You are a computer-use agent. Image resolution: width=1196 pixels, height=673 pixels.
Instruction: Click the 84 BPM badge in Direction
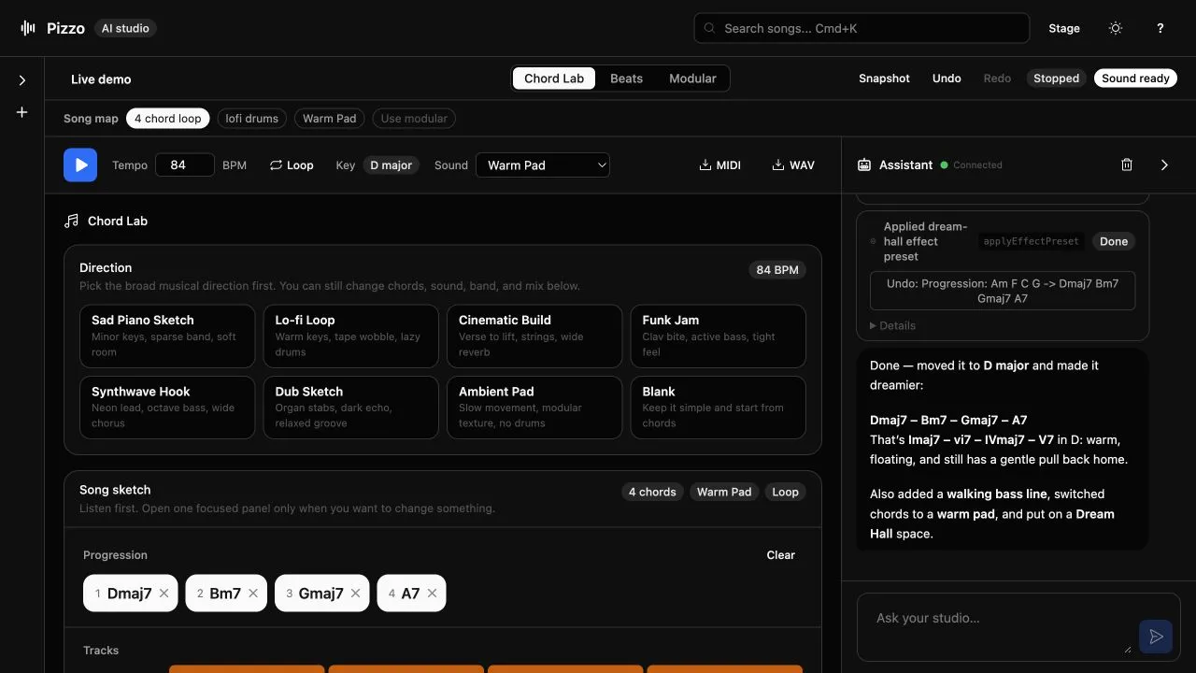pos(777,270)
